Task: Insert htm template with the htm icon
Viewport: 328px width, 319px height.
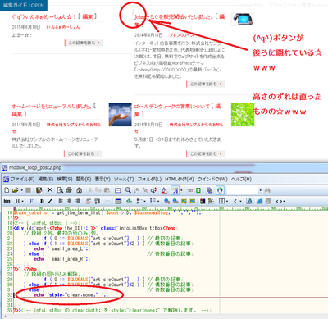Action: coord(7,202)
